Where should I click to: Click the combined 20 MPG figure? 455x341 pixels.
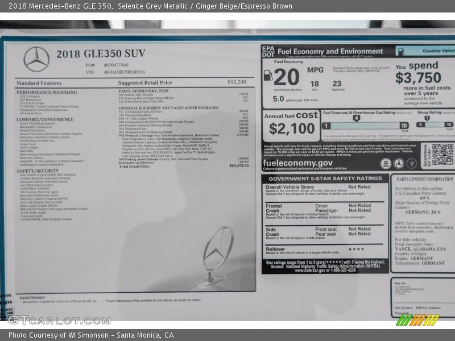[287, 77]
